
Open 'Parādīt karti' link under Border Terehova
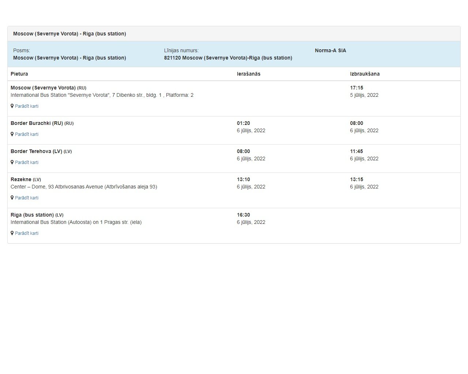27,163
